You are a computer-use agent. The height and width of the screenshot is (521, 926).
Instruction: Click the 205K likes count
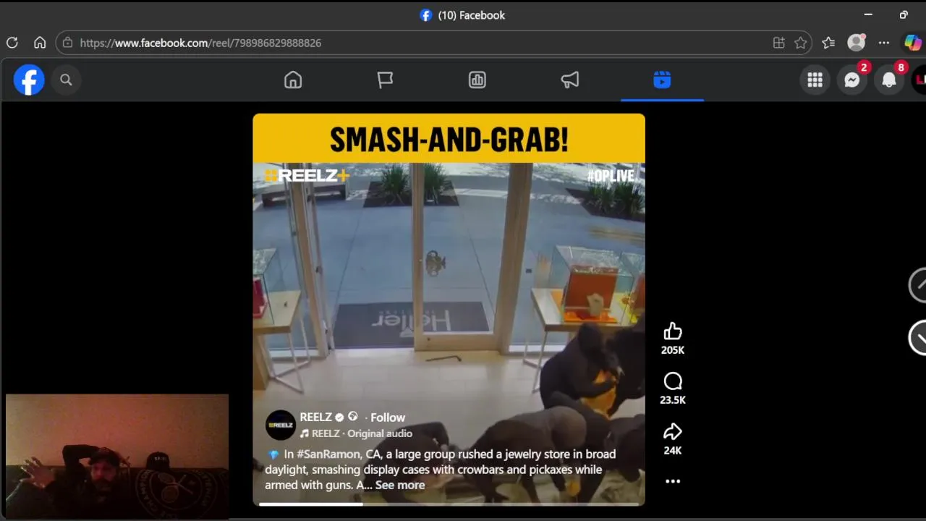(x=673, y=350)
